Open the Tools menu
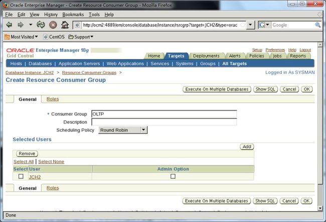 point(94,14)
